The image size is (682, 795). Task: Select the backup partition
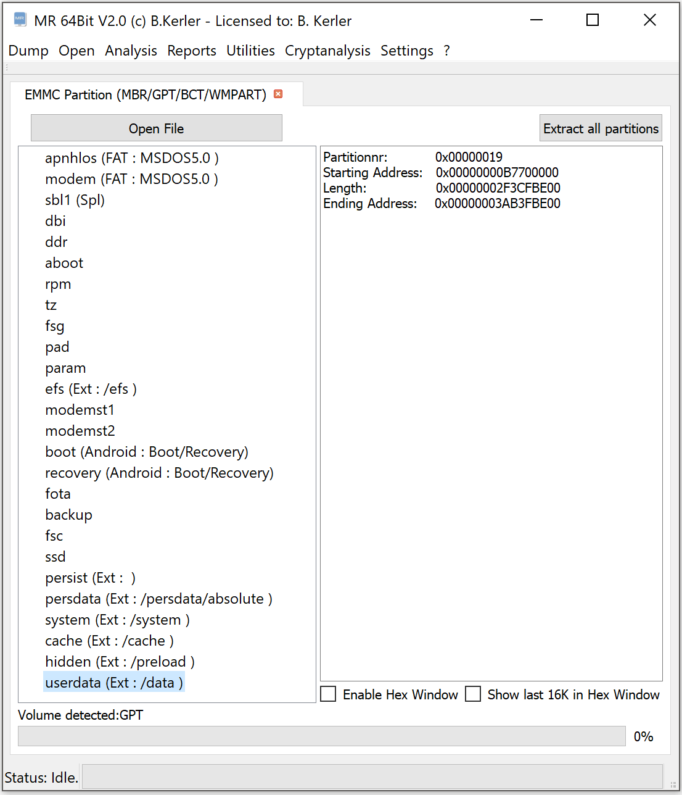(68, 515)
